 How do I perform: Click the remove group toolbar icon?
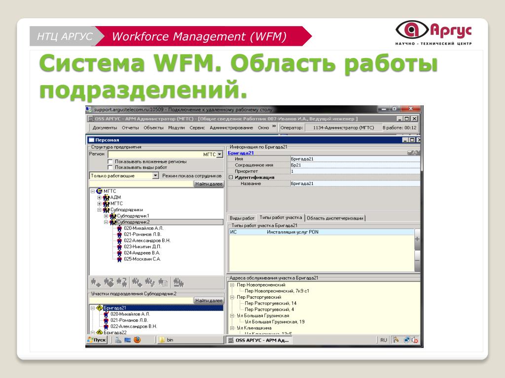point(179,283)
